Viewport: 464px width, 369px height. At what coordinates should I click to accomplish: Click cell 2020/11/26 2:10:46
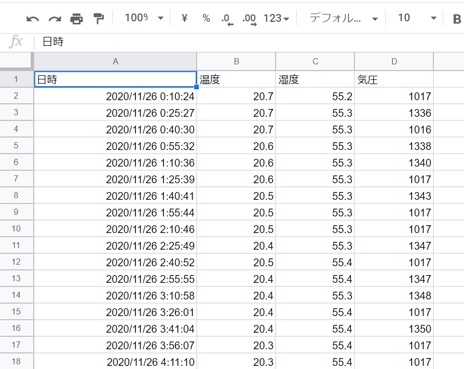tap(115, 229)
